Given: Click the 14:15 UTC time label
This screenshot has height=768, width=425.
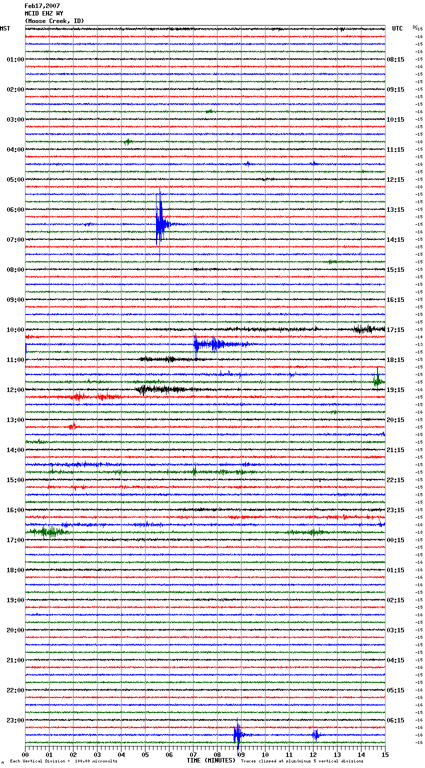Looking at the screenshot, I should click(x=395, y=240).
